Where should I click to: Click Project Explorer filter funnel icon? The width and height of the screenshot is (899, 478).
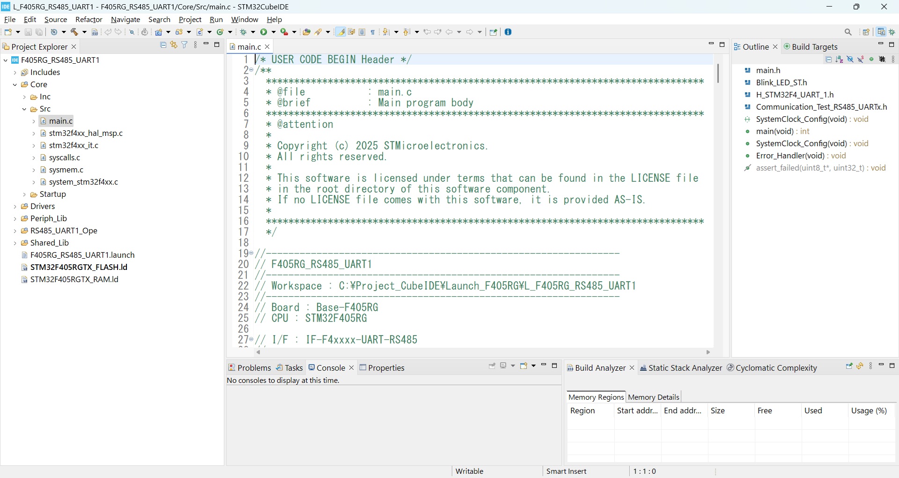point(184,45)
